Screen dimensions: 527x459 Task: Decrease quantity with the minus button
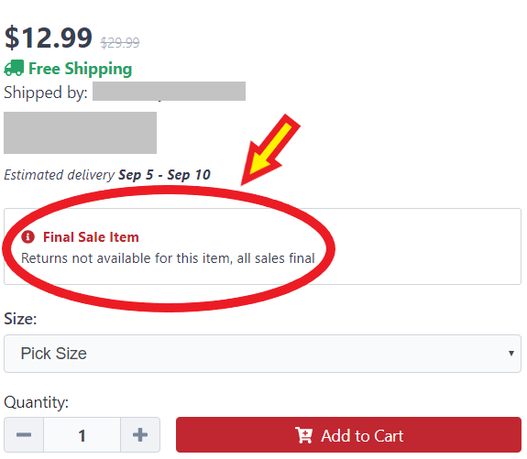24,435
